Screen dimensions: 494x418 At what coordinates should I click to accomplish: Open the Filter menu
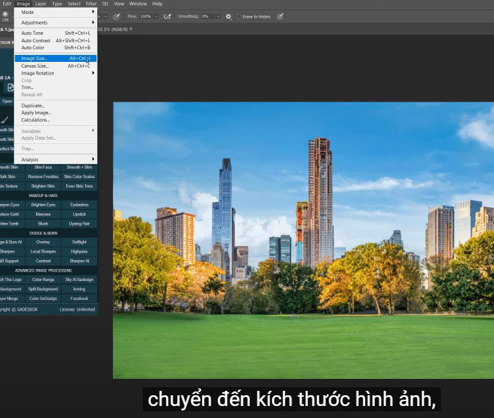point(91,4)
